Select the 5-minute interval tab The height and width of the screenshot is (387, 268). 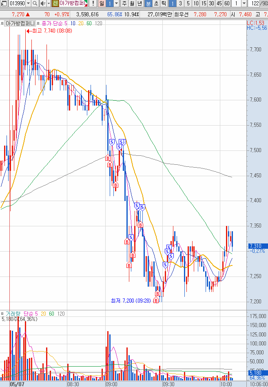pyautogui.click(x=188, y=4)
